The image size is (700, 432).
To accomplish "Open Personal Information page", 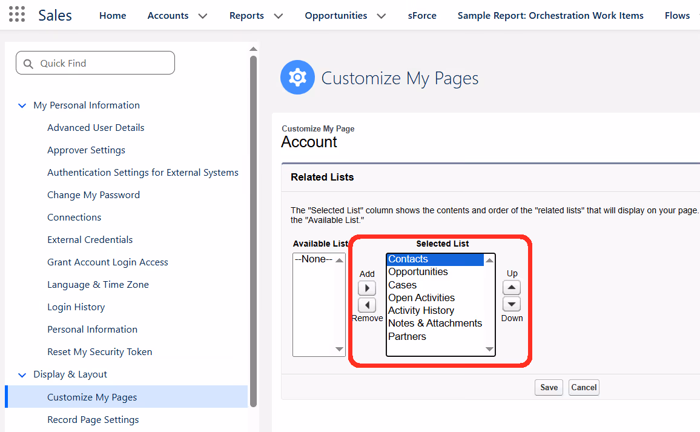I will [x=92, y=329].
